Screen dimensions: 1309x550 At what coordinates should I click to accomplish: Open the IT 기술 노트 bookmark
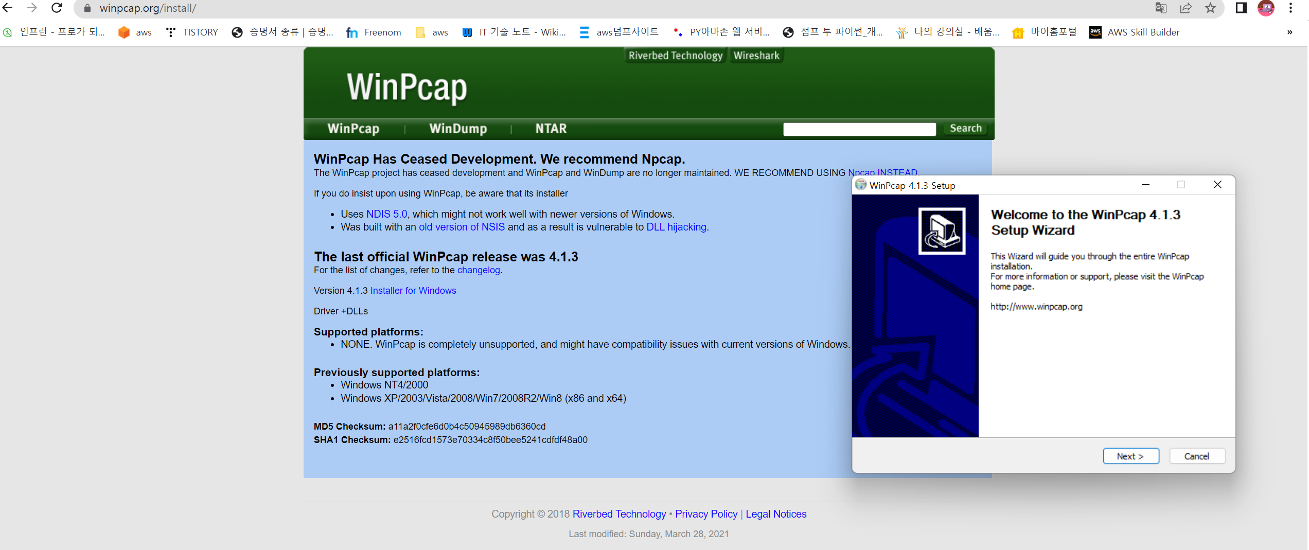click(x=514, y=32)
